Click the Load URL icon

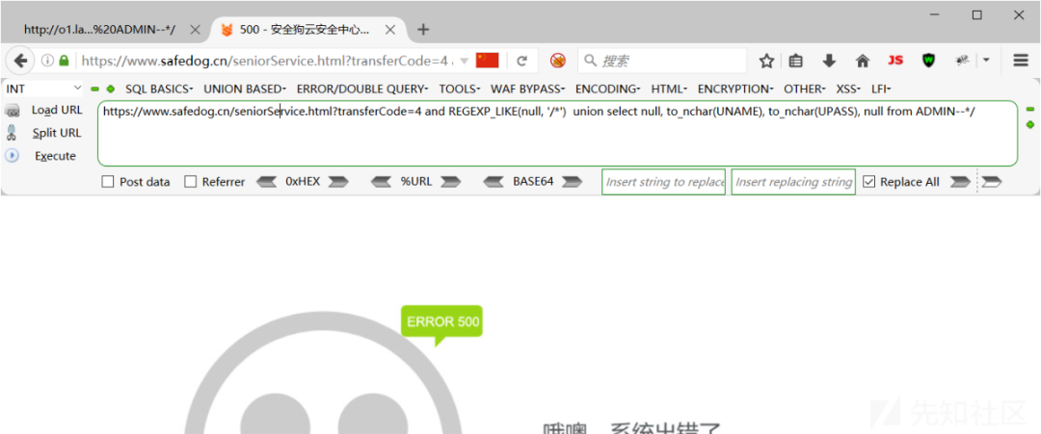13,111
